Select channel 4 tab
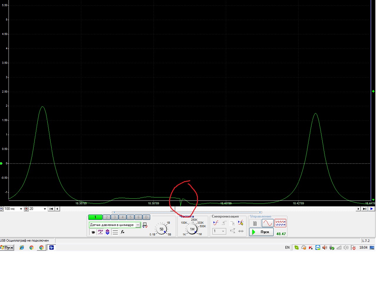This screenshot has height=301, width=377. pos(123,217)
